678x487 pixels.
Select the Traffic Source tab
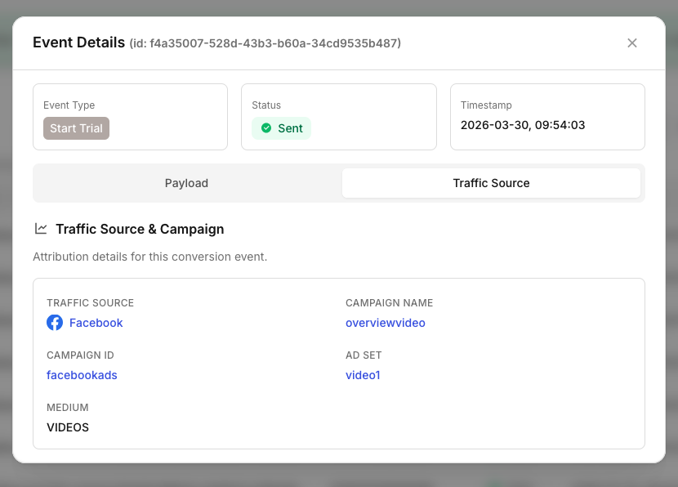[491, 183]
